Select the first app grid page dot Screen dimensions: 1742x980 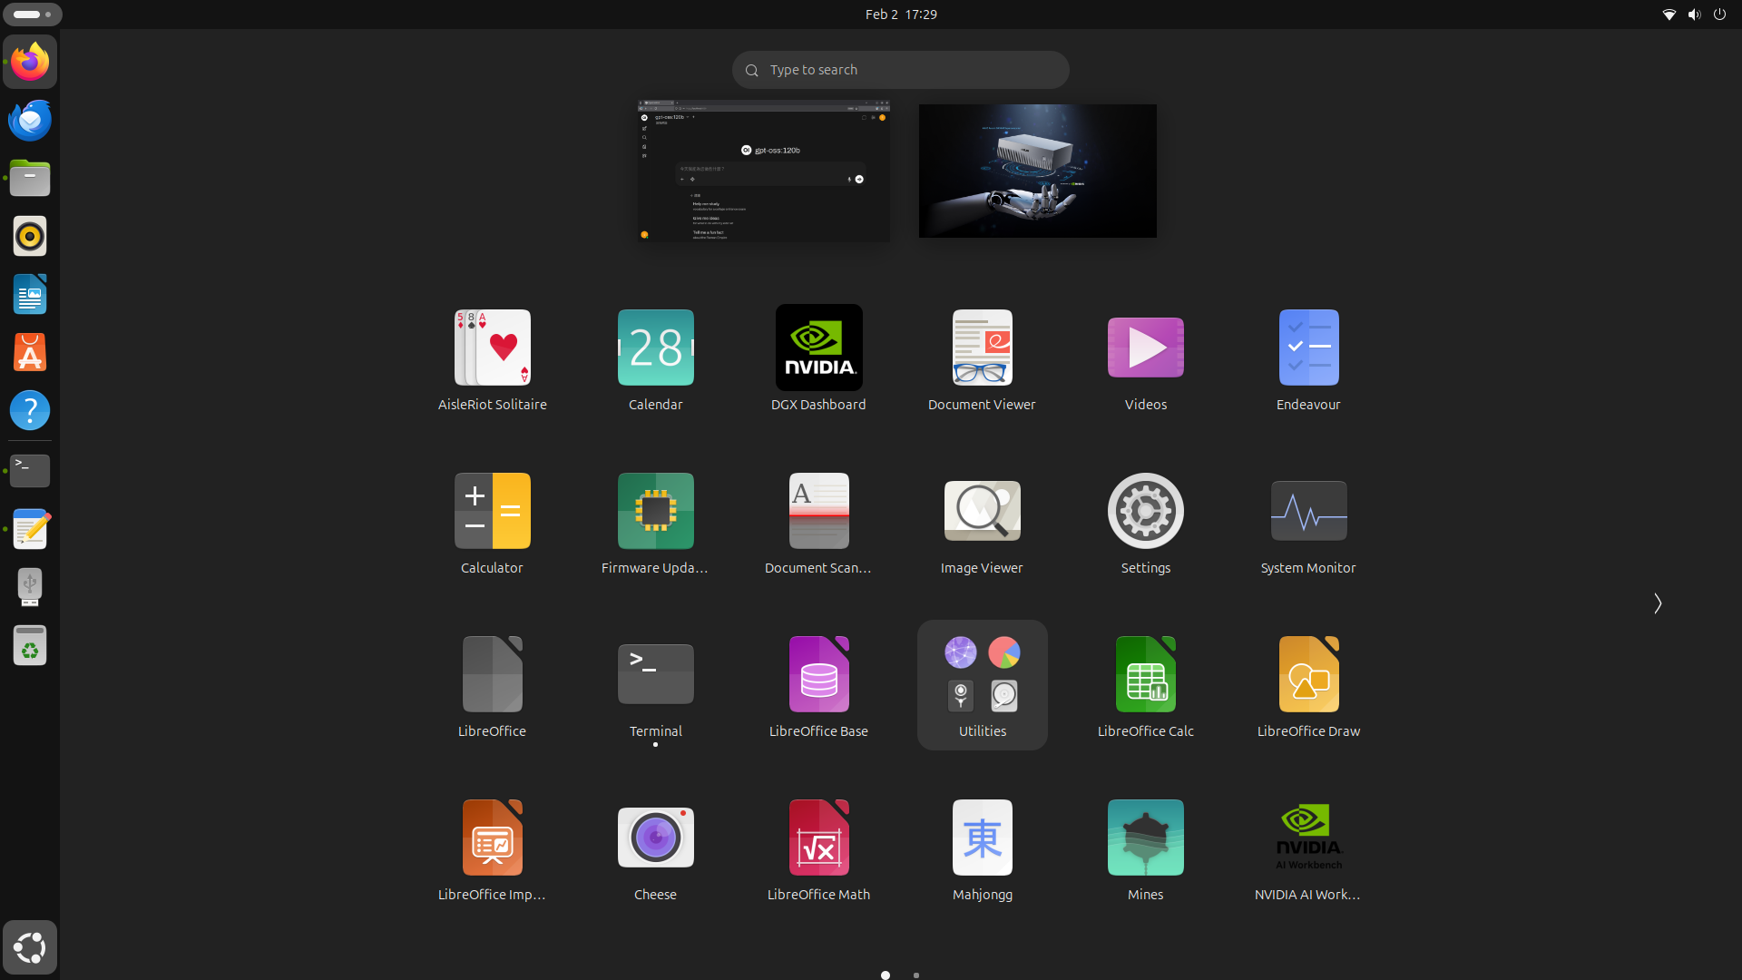tap(886, 975)
